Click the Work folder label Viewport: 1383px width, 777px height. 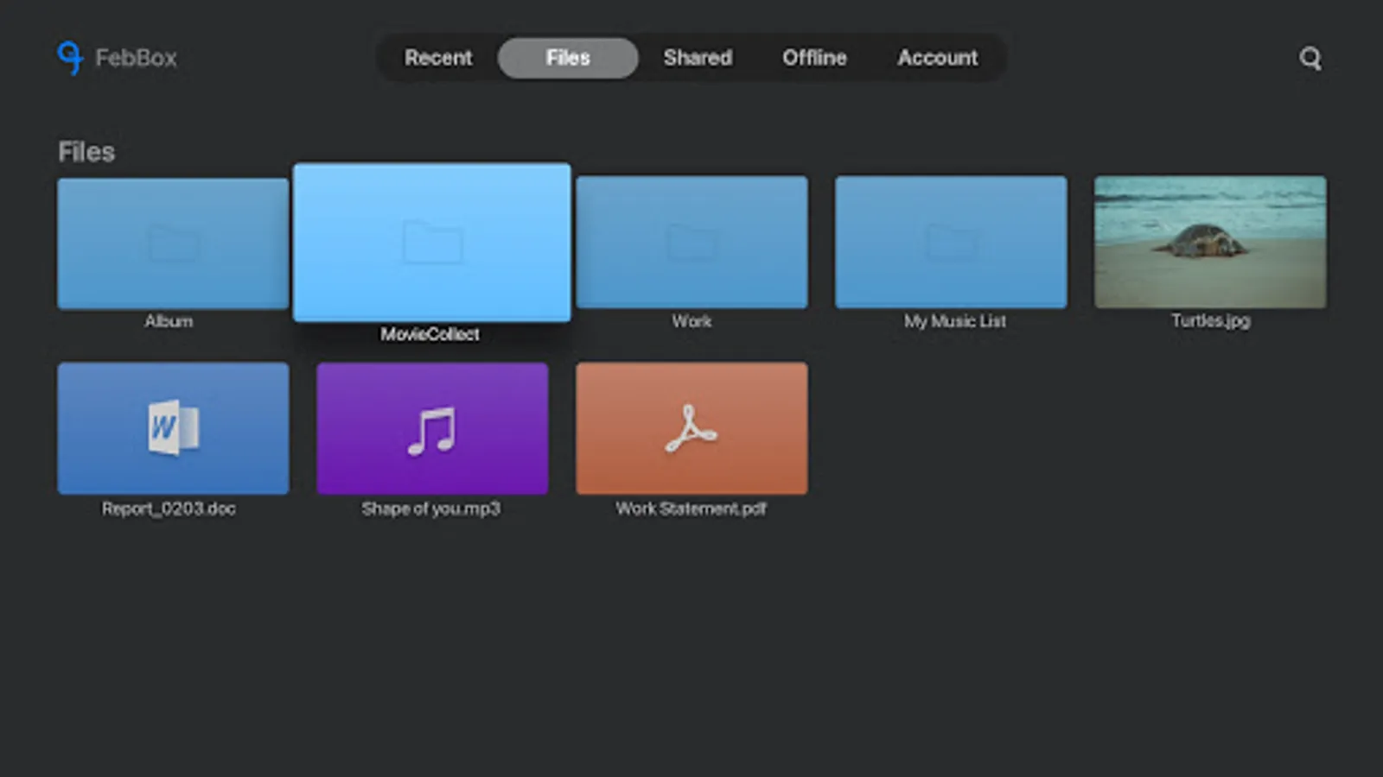(x=691, y=321)
